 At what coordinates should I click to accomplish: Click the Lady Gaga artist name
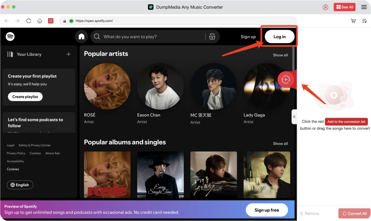[254, 115]
